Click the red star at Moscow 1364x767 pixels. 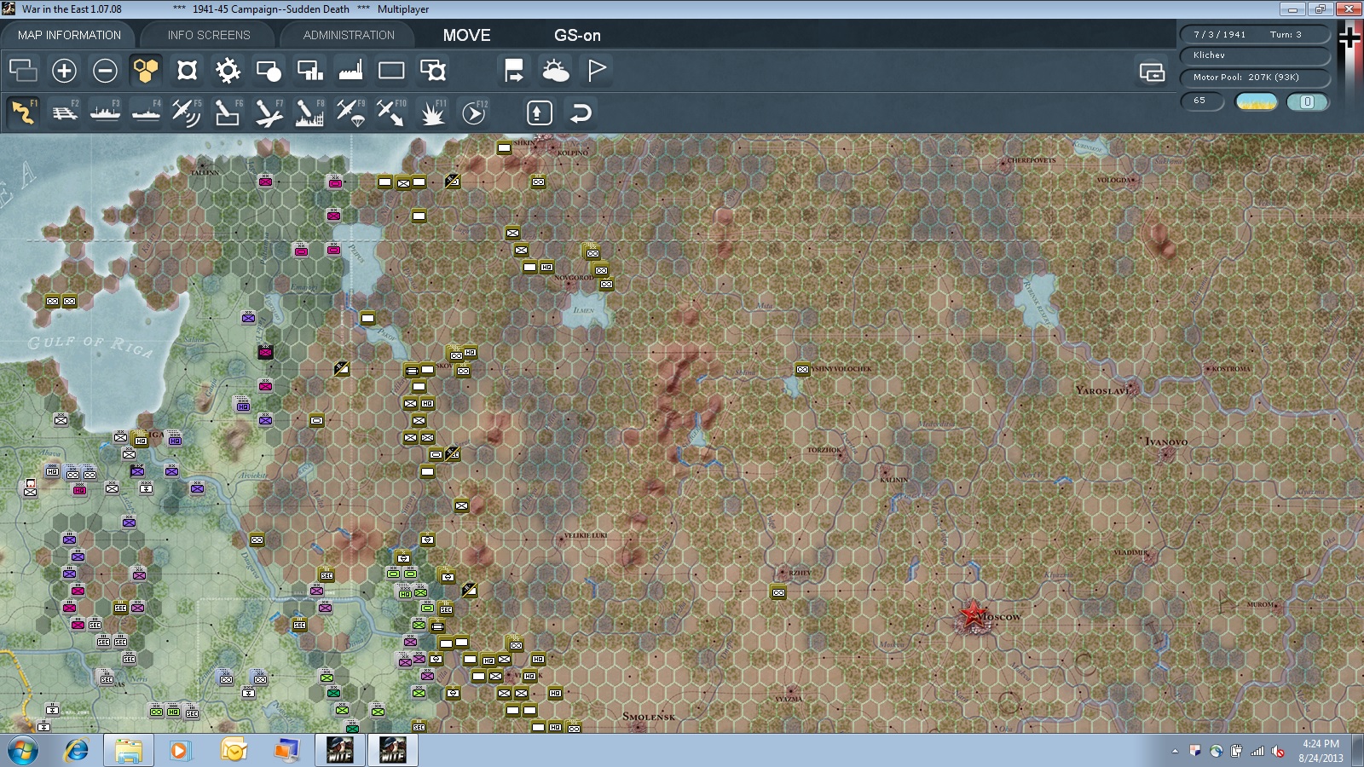point(972,615)
